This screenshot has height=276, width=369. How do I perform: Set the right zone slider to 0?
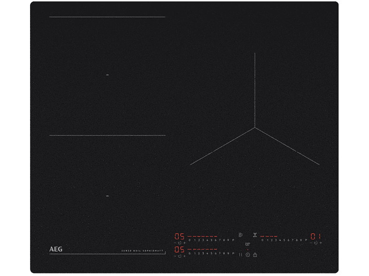(262, 240)
